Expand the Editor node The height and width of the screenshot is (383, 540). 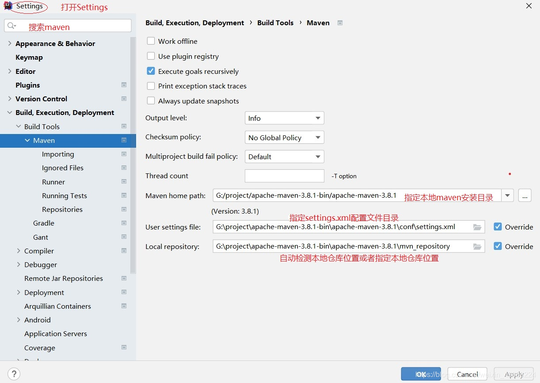[x=10, y=71]
